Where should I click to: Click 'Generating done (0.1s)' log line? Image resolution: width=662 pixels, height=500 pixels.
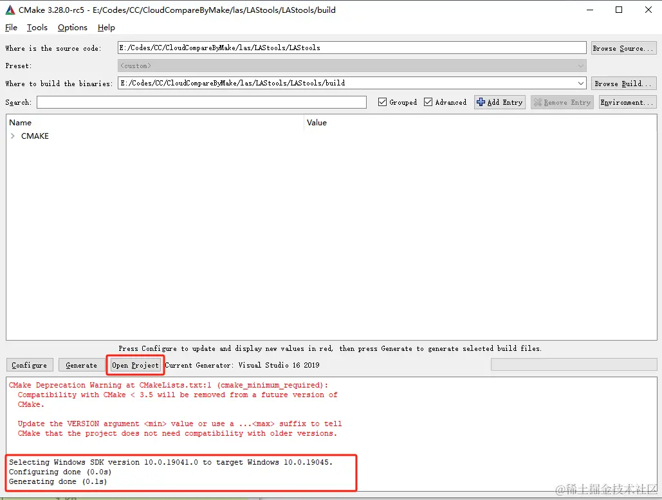click(58, 481)
